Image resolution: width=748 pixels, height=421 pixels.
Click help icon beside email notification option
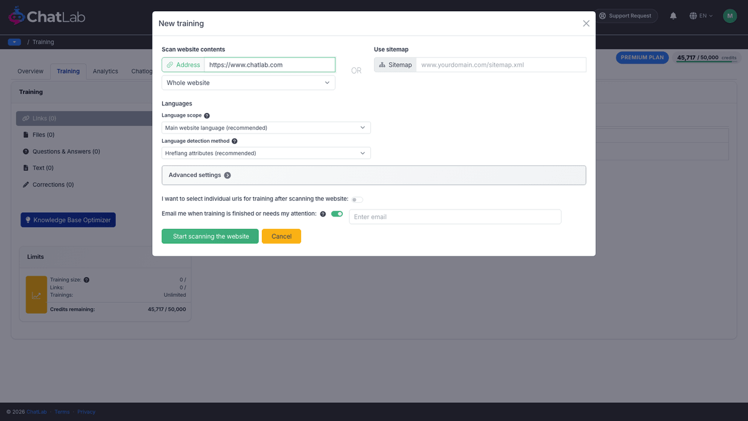point(323,214)
